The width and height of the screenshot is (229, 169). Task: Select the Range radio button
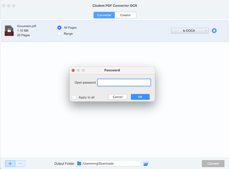[59, 34]
